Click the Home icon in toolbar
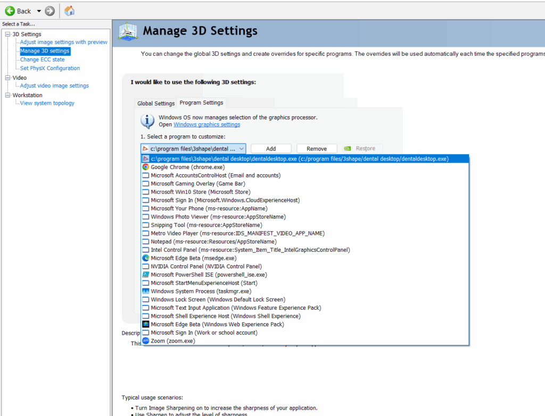Viewport: 545px width, 416px height. 69,11
